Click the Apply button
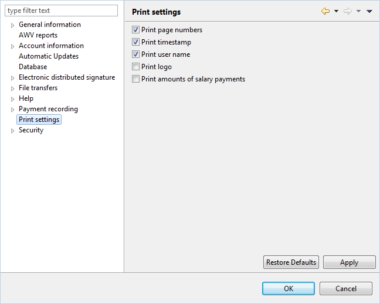Image resolution: width=380 pixels, height=304 pixels. point(350,262)
